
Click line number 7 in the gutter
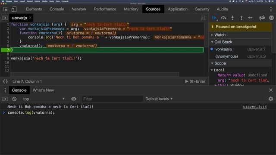pyautogui.click(x=8, y=50)
